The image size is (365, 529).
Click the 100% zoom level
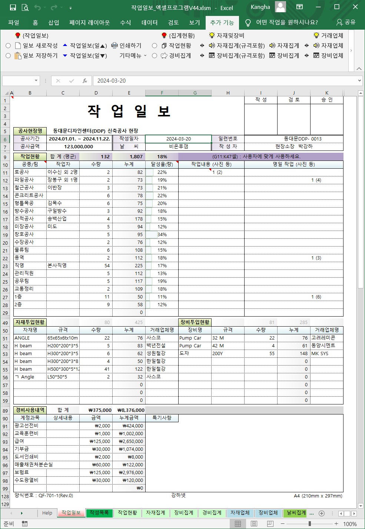pos(350,524)
